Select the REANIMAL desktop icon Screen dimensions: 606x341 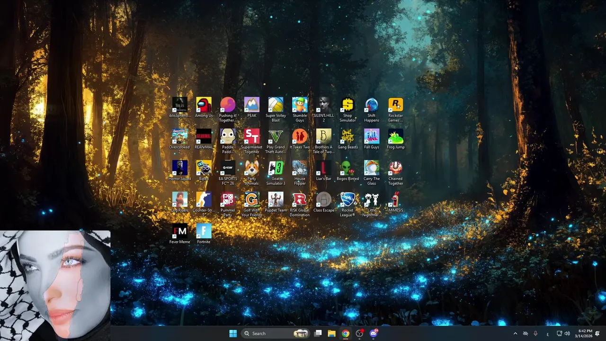(204, 139)
